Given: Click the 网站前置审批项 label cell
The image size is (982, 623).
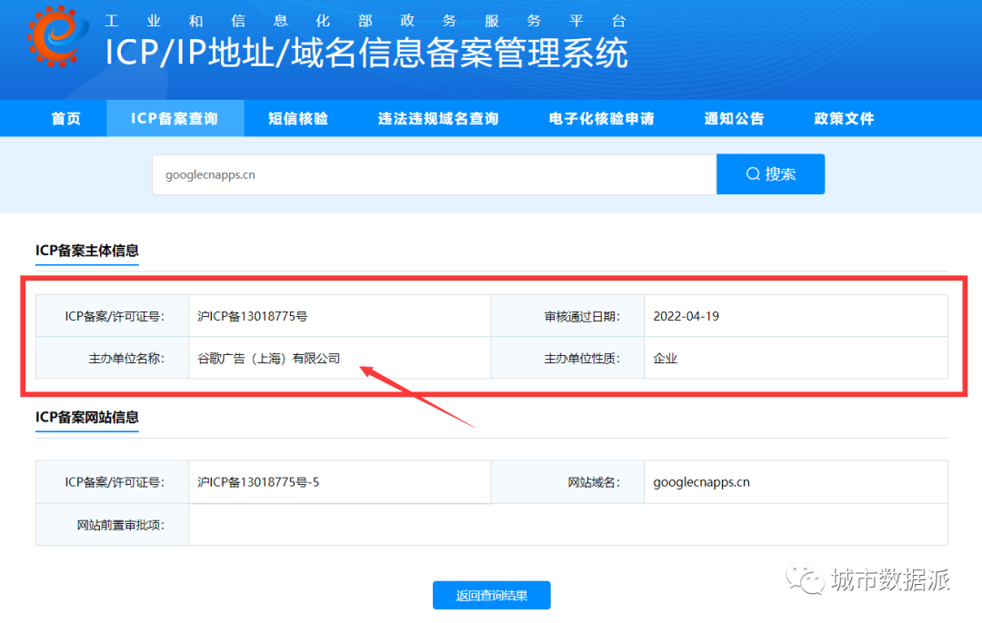Looking at the screenshot, I should coord(112,524).
